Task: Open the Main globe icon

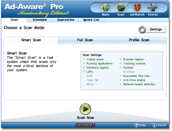Action: (105, 8)
